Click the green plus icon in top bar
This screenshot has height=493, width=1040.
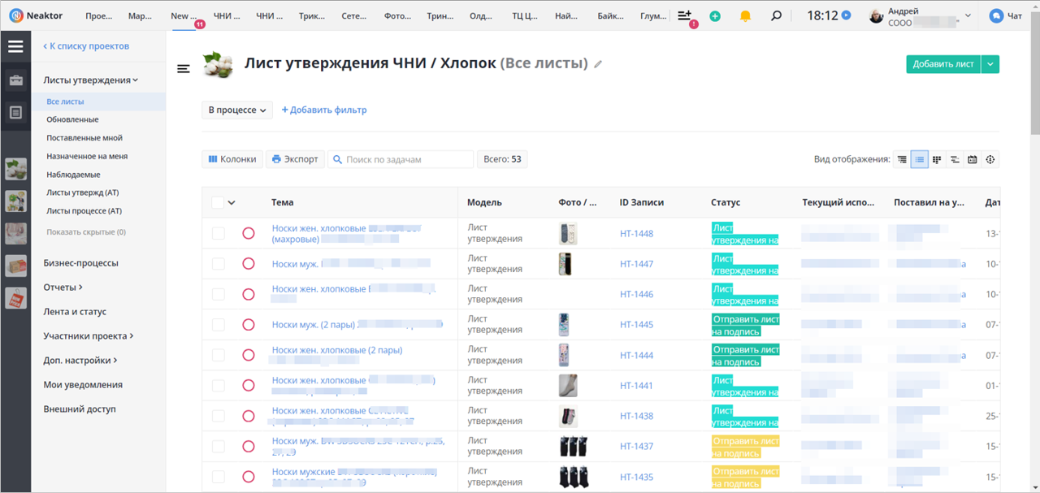pyautogui.click(x=714, y=15)
